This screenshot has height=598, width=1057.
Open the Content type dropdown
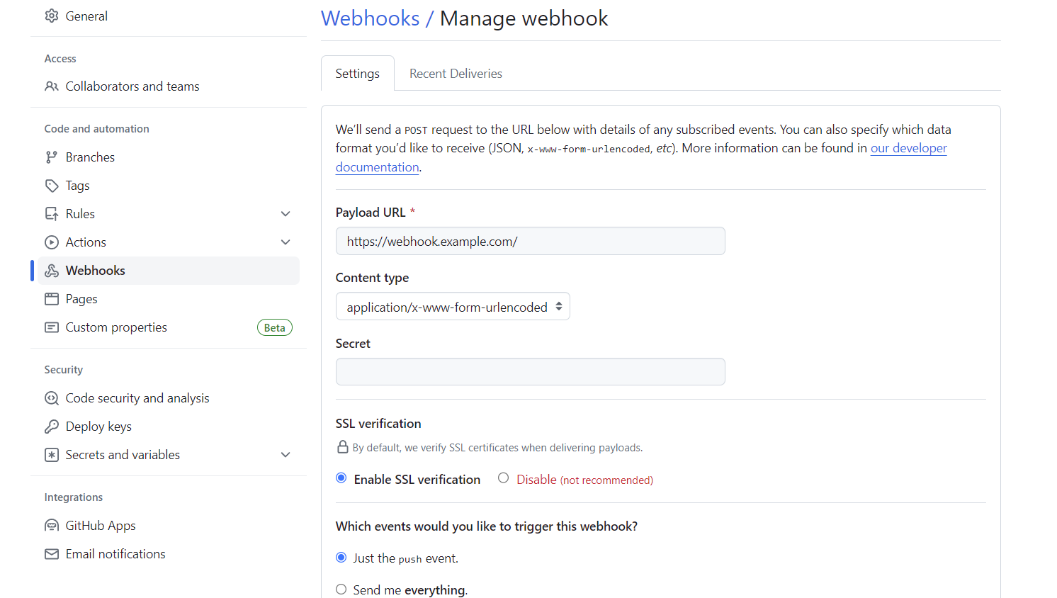click(453, 307)
